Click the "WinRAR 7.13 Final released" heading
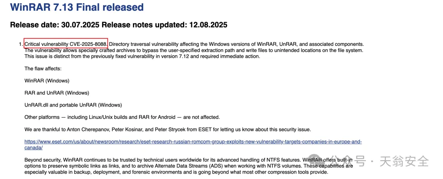 click(77, 7)
